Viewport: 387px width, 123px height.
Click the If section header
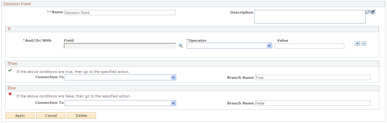[x=192, y=29]
